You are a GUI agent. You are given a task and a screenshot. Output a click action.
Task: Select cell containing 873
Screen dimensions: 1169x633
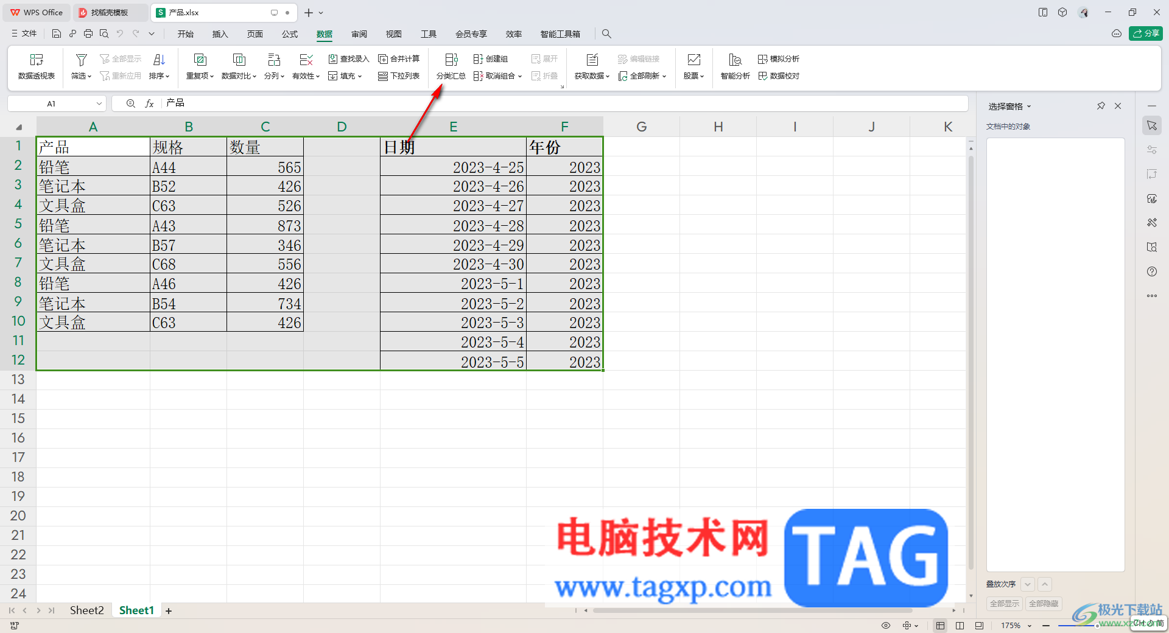[265, 225]
